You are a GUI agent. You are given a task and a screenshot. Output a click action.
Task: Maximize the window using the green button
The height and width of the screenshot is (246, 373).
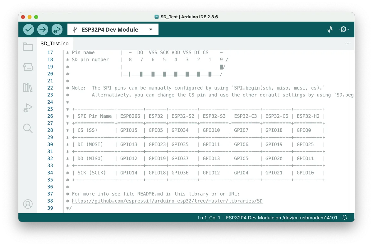[36, 17]
